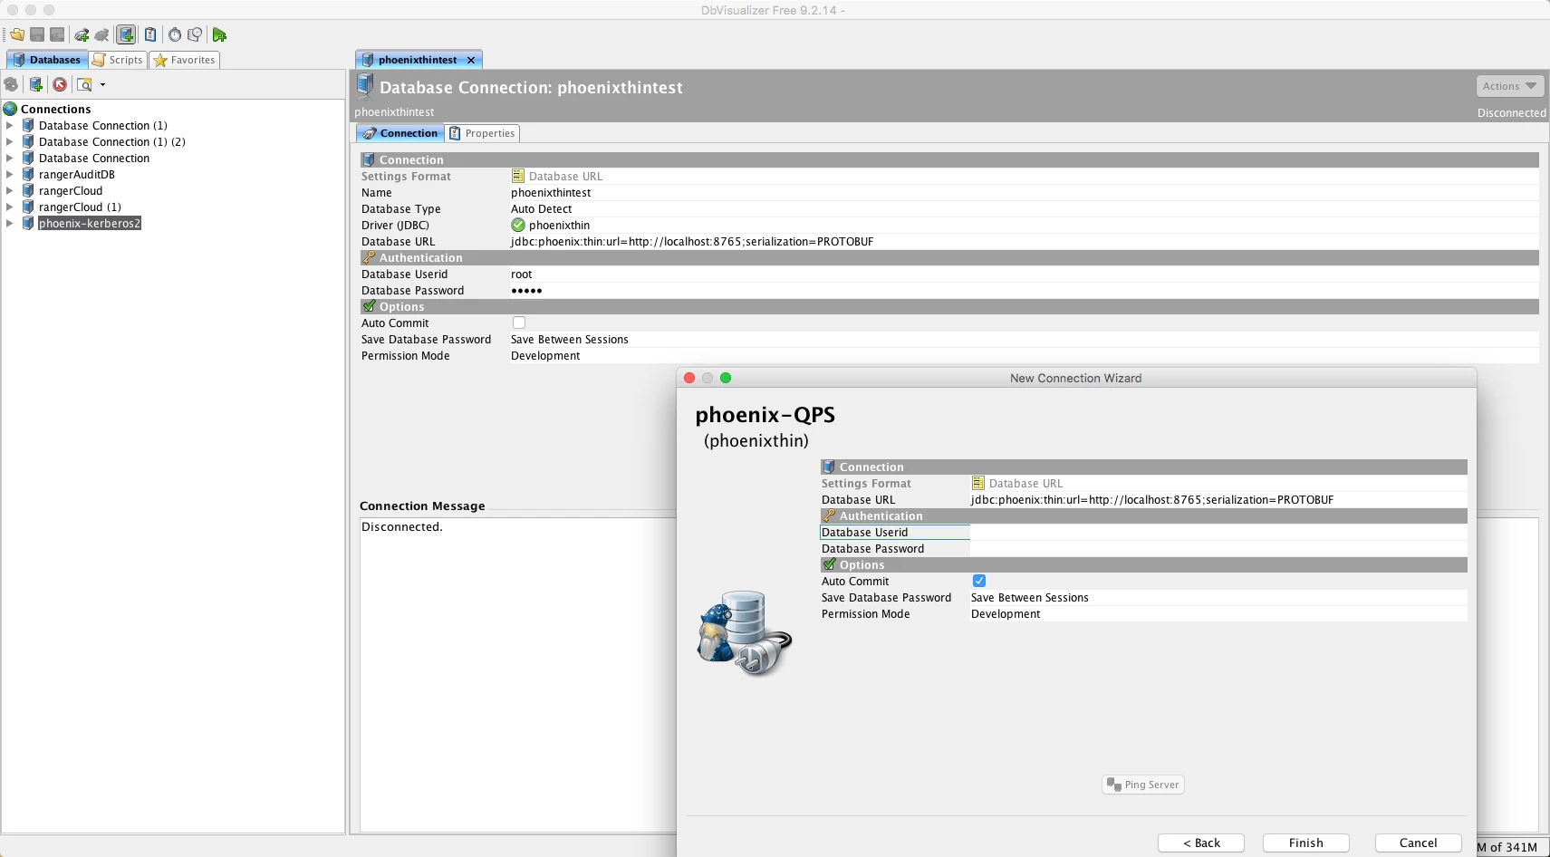
Task: Click the document-with-clock monitor icon
Action: [195, 34]
